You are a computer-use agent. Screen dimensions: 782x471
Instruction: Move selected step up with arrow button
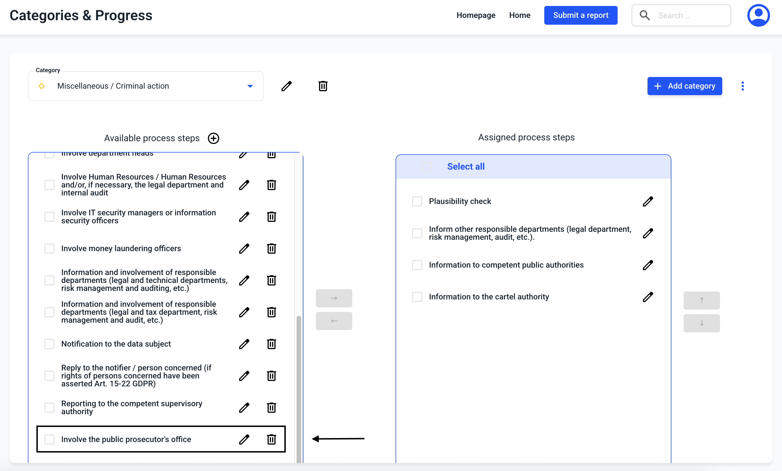(702, 300)
